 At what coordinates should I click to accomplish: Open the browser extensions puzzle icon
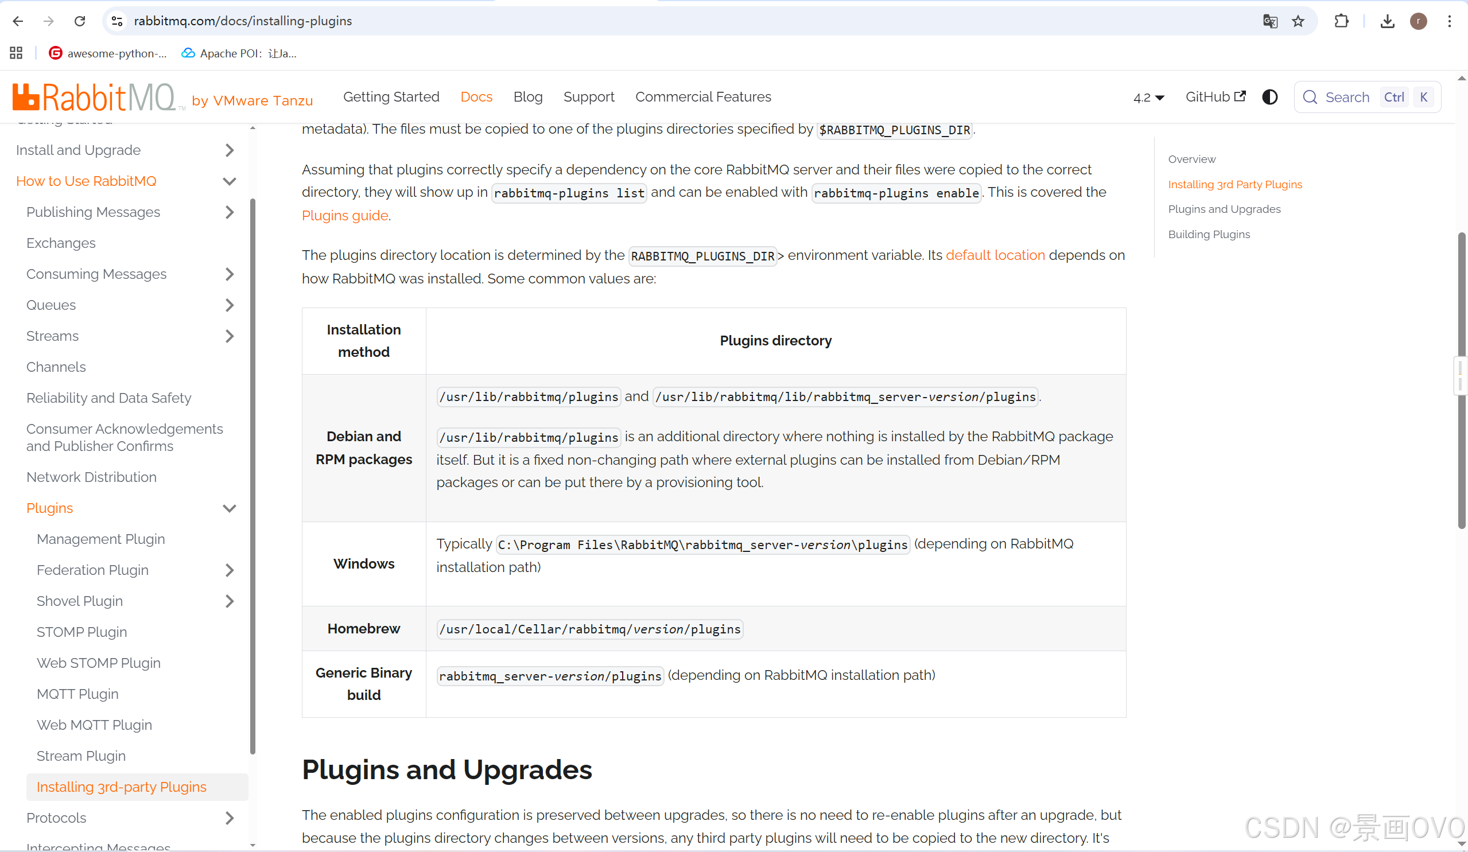click(x=1341, y=21)
